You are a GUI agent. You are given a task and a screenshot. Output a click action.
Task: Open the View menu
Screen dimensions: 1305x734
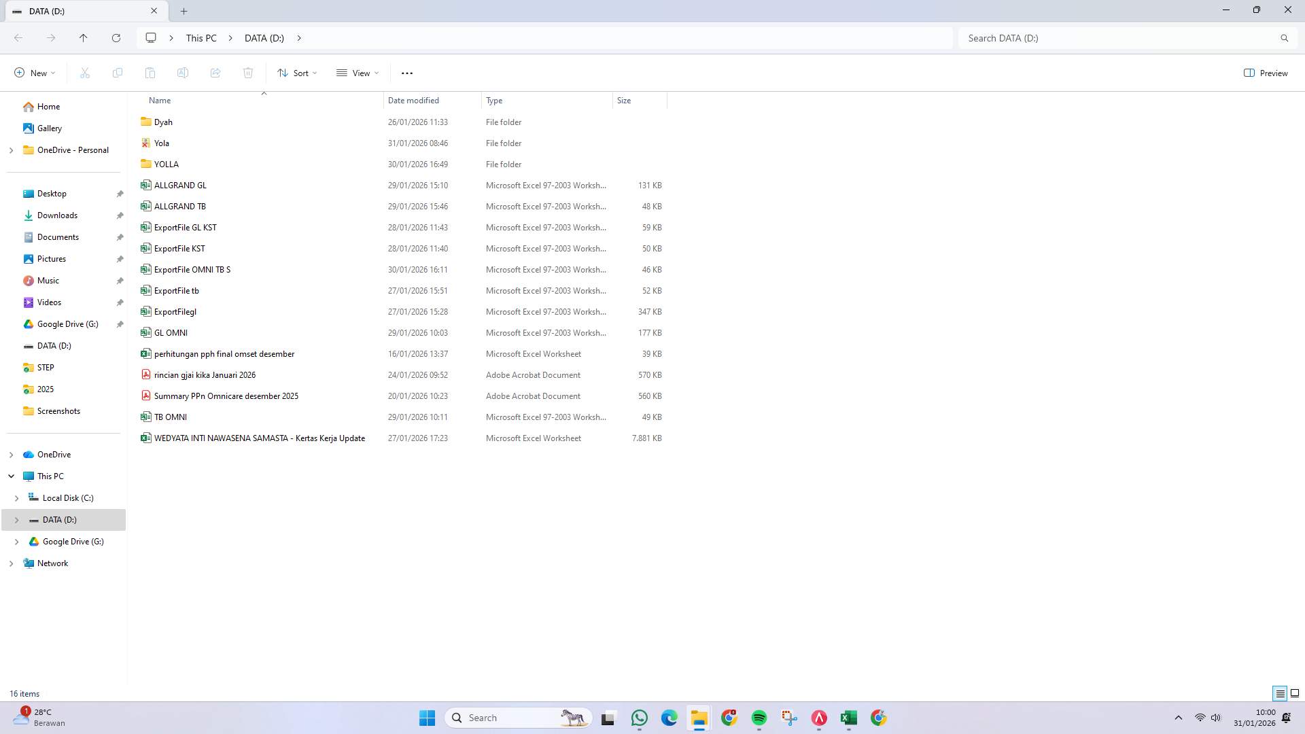(x=357, y=73)
